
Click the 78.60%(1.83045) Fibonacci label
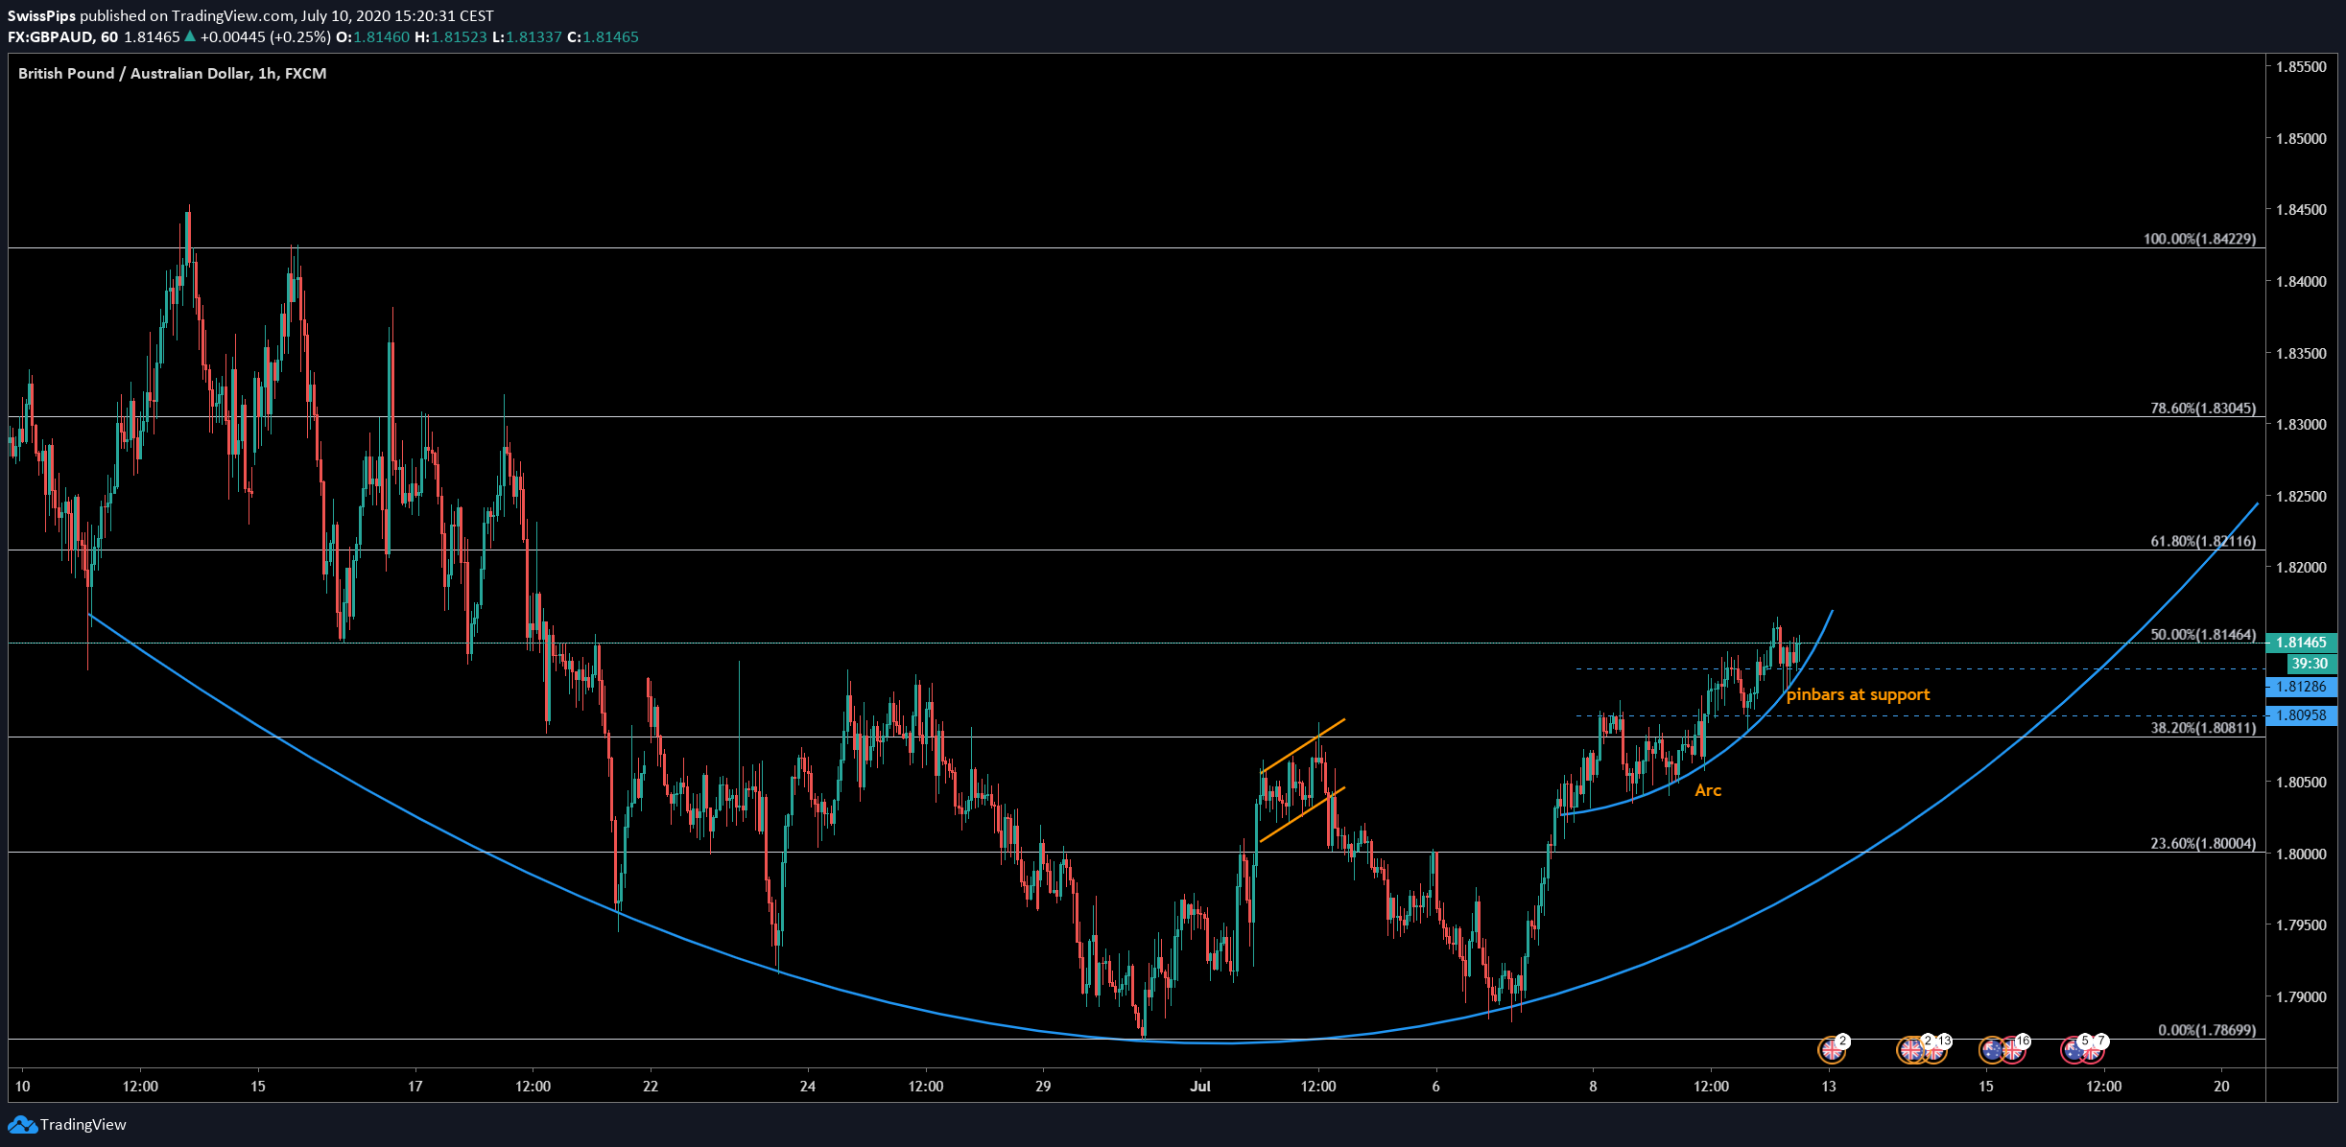[2203, 409]
